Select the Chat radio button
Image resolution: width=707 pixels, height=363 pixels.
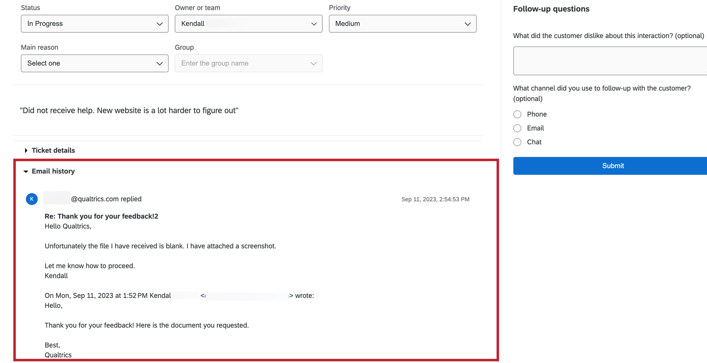pyautogui.click(x=517, y=142)
